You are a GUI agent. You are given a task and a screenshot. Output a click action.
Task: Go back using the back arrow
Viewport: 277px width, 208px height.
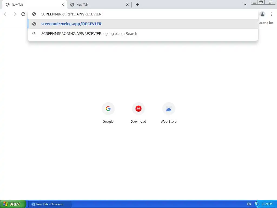coord(6,14)
